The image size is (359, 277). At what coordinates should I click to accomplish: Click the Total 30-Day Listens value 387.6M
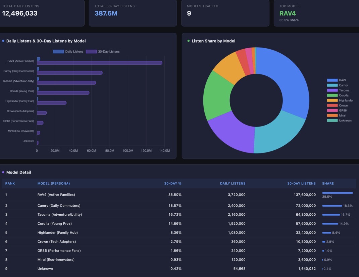point(106,13)
